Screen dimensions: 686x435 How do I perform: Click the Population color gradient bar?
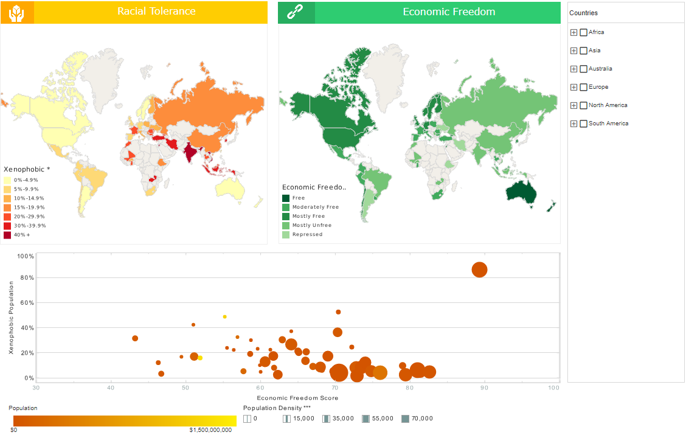pos(122,419)
